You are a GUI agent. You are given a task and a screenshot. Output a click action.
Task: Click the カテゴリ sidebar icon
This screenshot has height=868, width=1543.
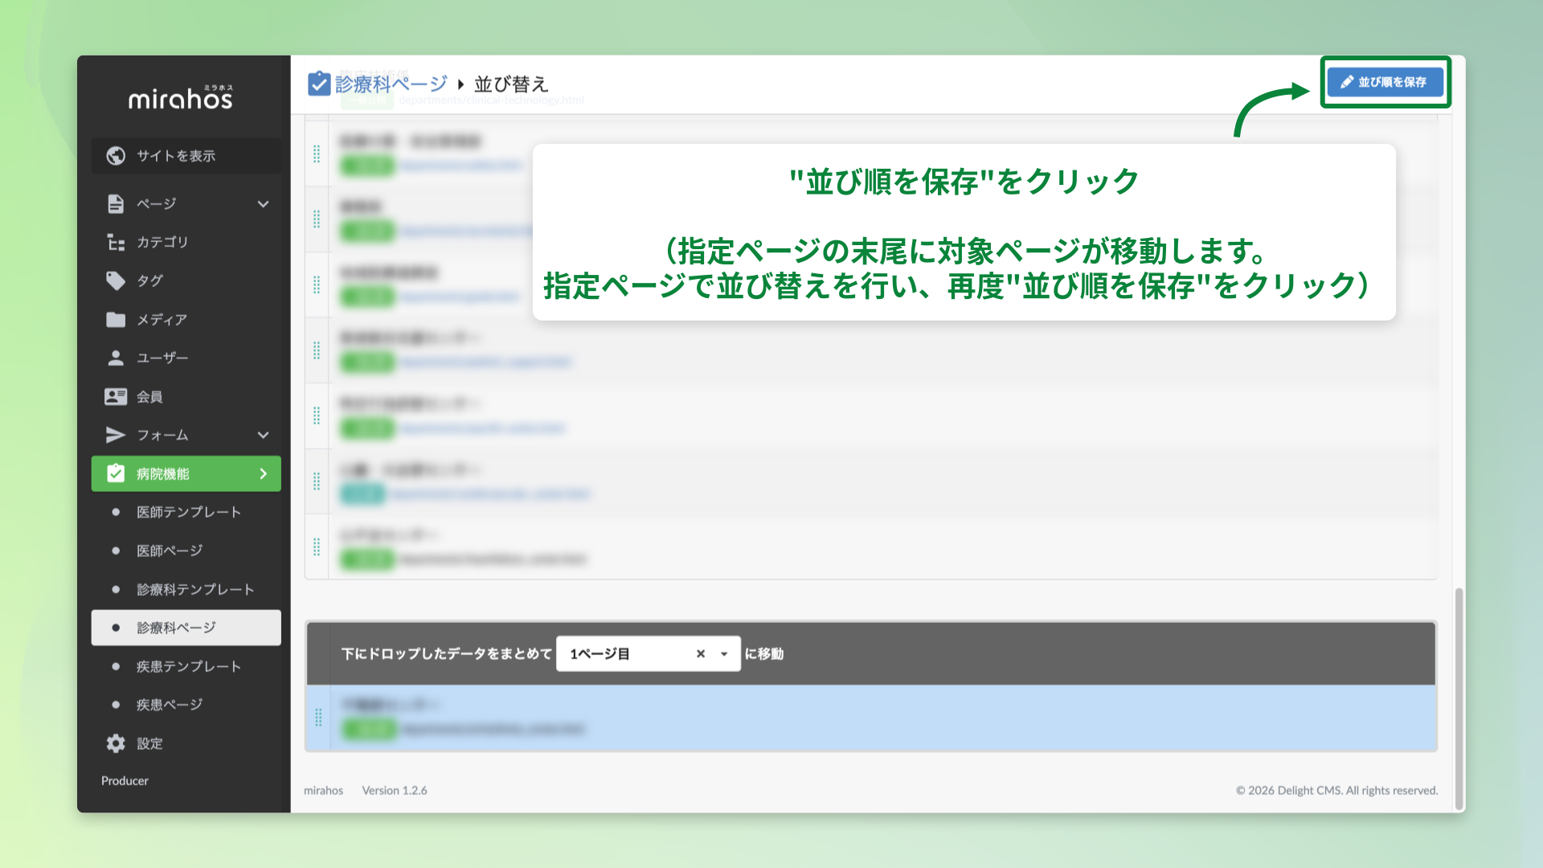pyautogui.click(x=115, y=242)
